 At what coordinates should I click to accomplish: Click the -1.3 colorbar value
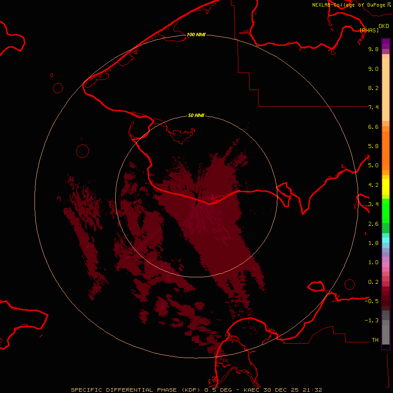372,321
